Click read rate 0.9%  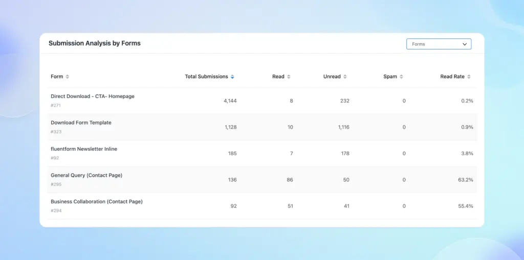coord(467,127)
